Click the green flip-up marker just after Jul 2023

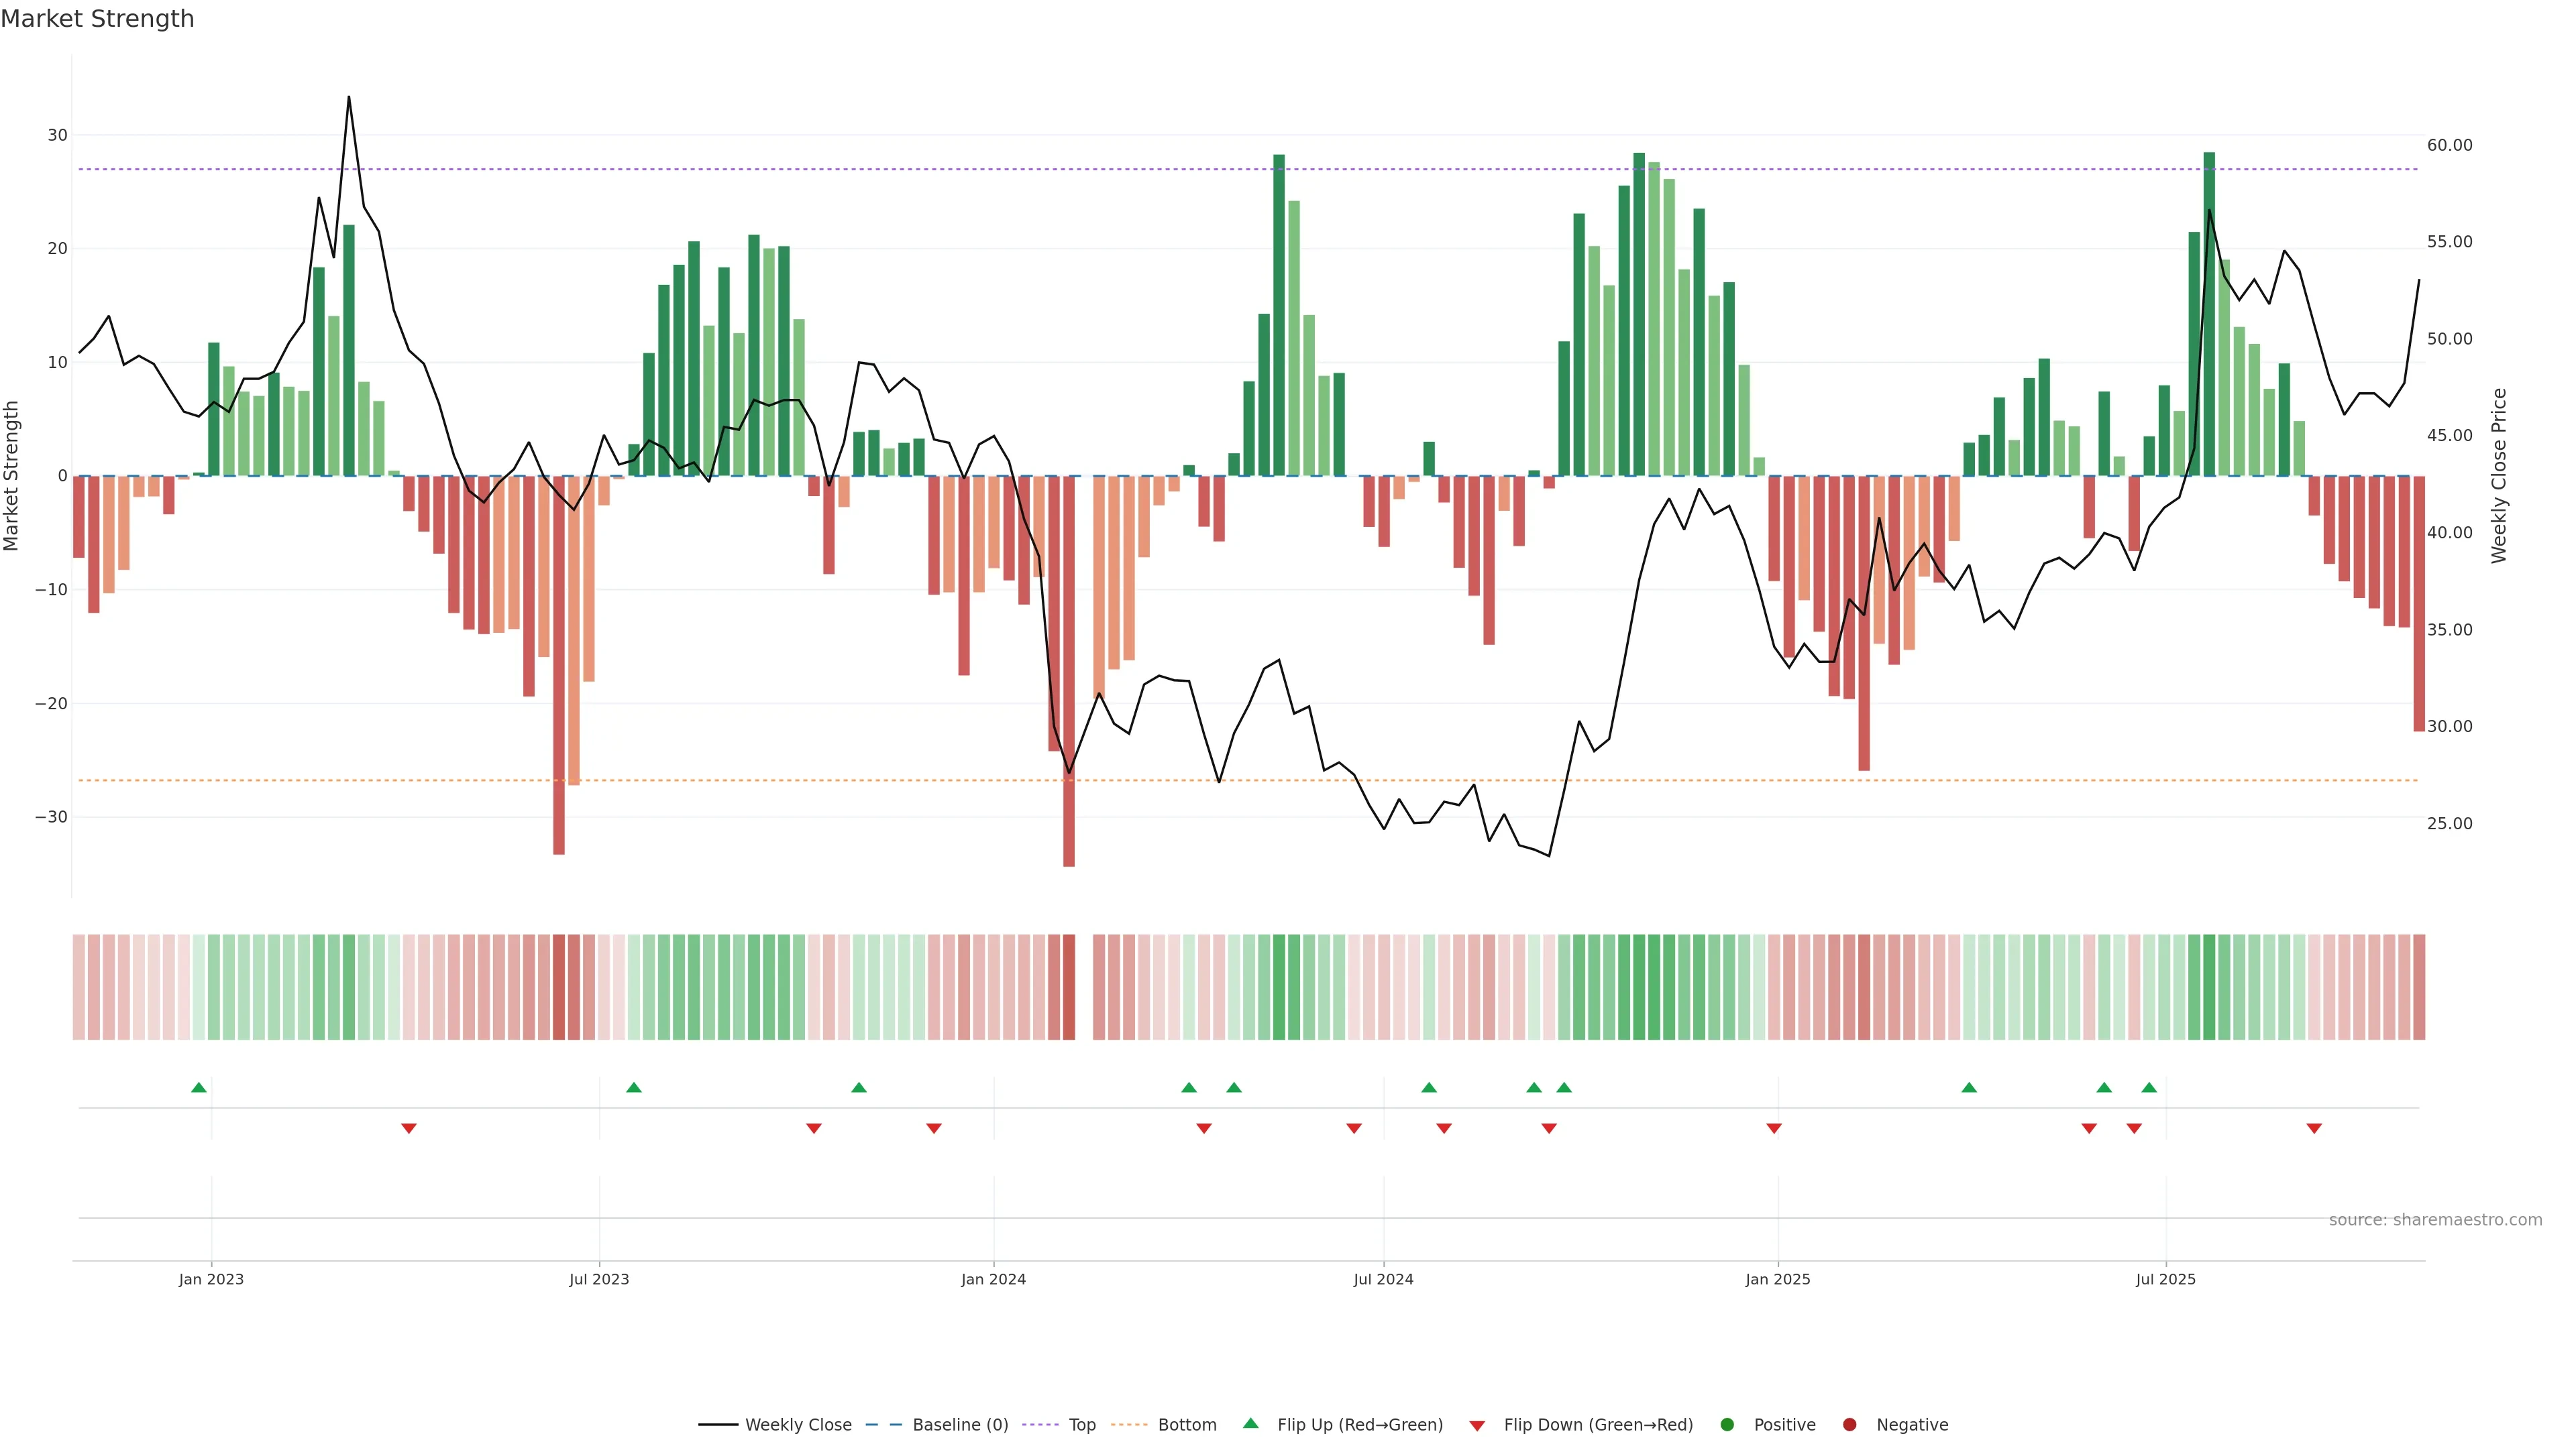(x=634, y=1087)
